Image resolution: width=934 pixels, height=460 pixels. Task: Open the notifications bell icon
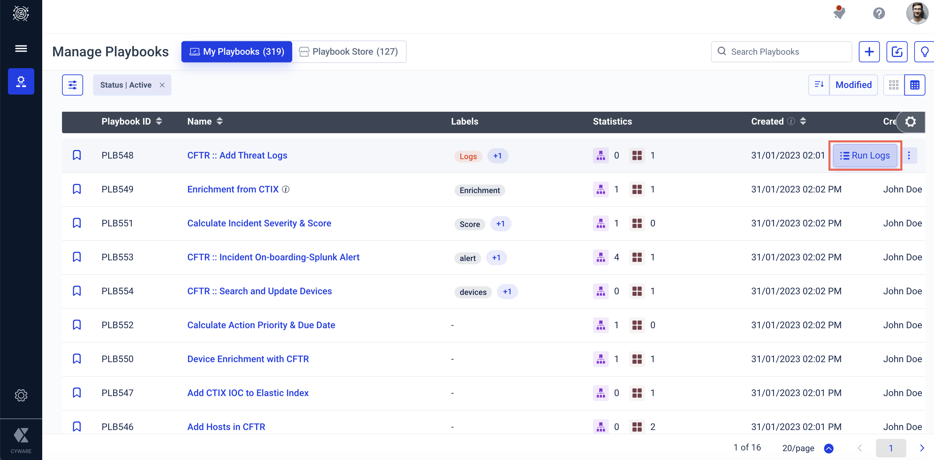[839, 13]
